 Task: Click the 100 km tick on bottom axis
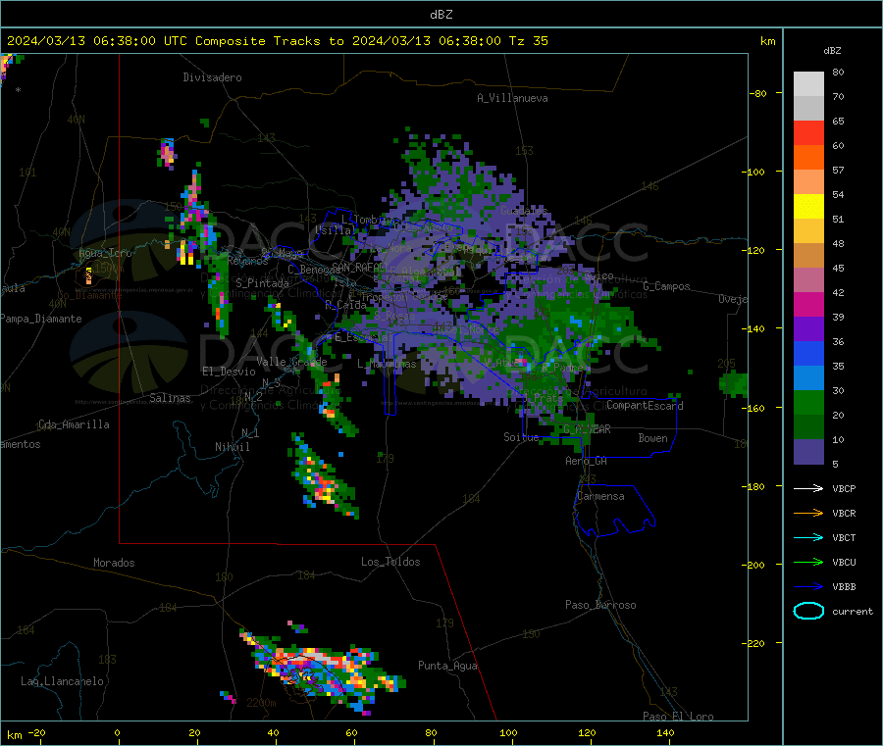tap(508, 732)
